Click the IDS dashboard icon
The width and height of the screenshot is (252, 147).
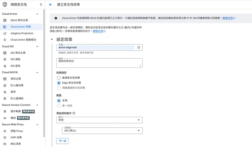5,53
